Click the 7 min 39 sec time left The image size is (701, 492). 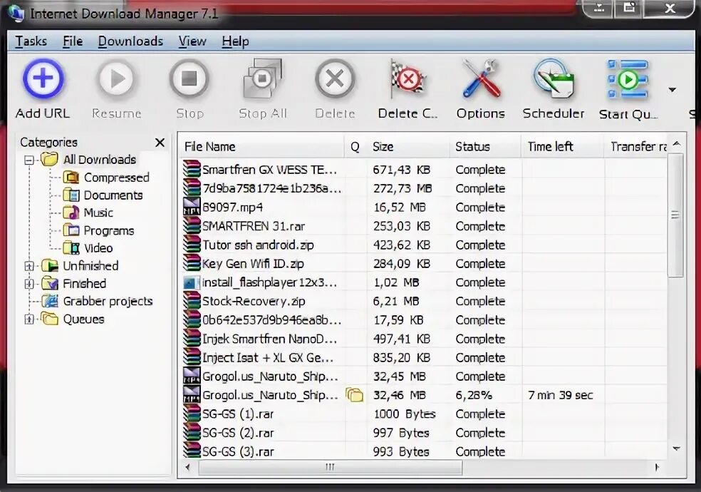pyautogui.click(x=560, y=396)
